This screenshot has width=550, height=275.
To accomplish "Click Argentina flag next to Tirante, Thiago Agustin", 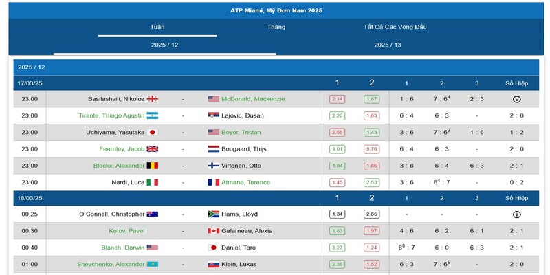I will click(x=152, y=115).
